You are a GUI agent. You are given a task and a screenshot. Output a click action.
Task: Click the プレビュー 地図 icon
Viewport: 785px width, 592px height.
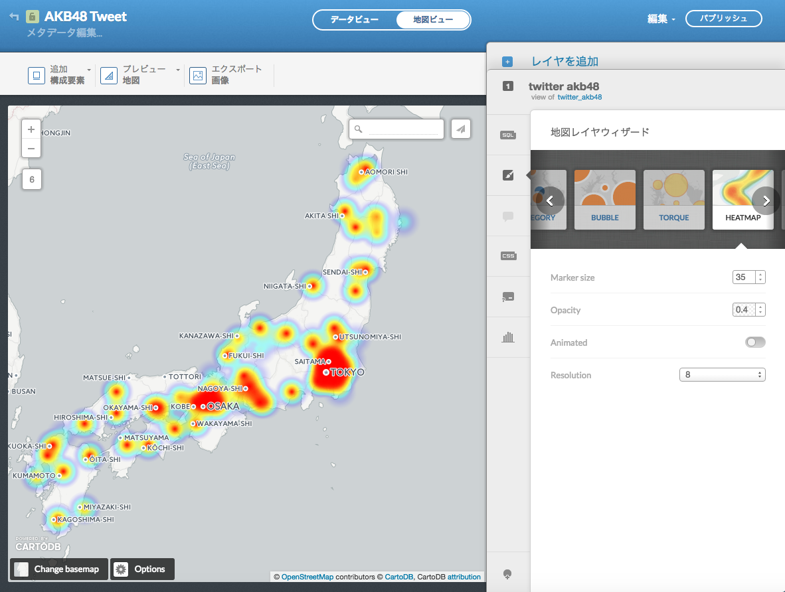pos(109,76)
